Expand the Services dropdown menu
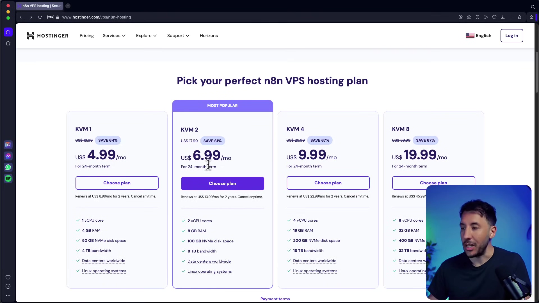539x303 pixels. point(114,36)
